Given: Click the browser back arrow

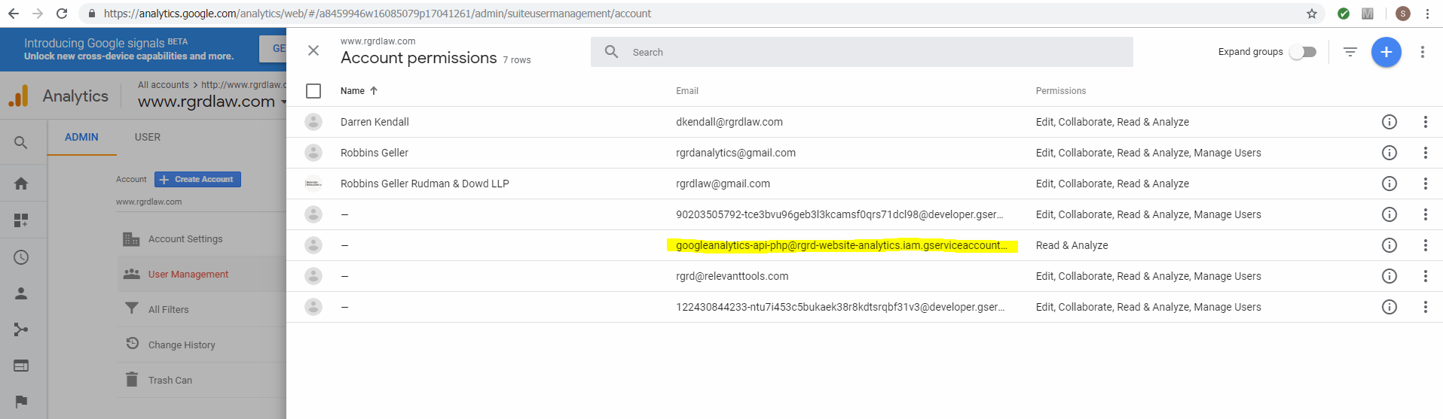Looking at the screenshot, I should point(14,14).
